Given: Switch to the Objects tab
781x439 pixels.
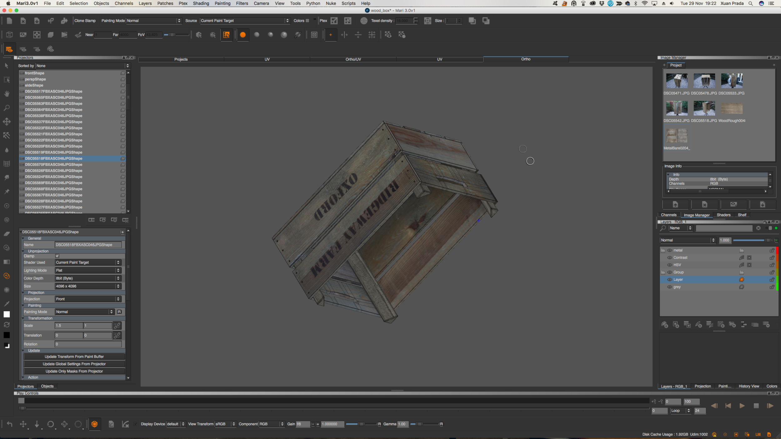Looking at the screenshot, I should [47, 386].
